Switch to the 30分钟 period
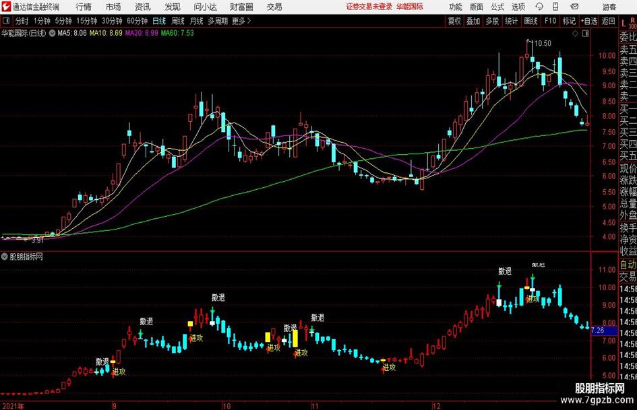The height and width of the screenshot is (410, 637). [112, 21]
